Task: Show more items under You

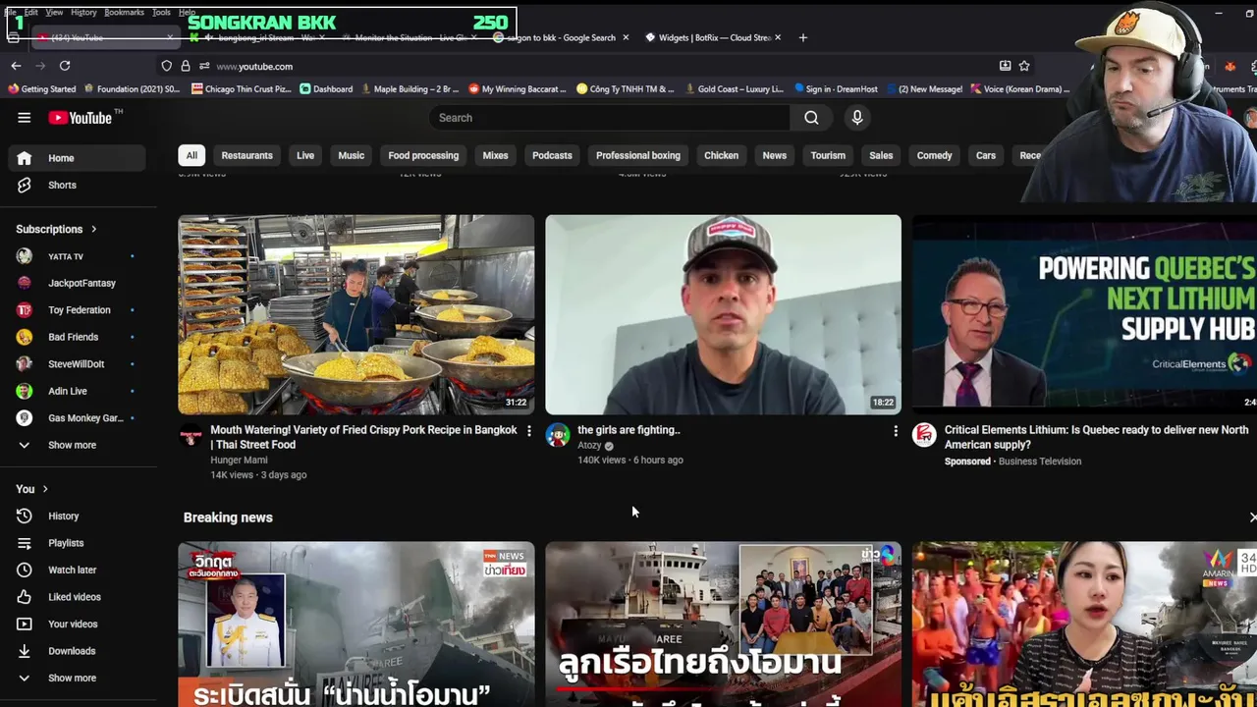Action: [x=77, y=678]
